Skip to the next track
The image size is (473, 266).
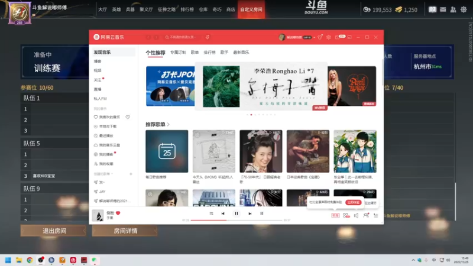250,213
